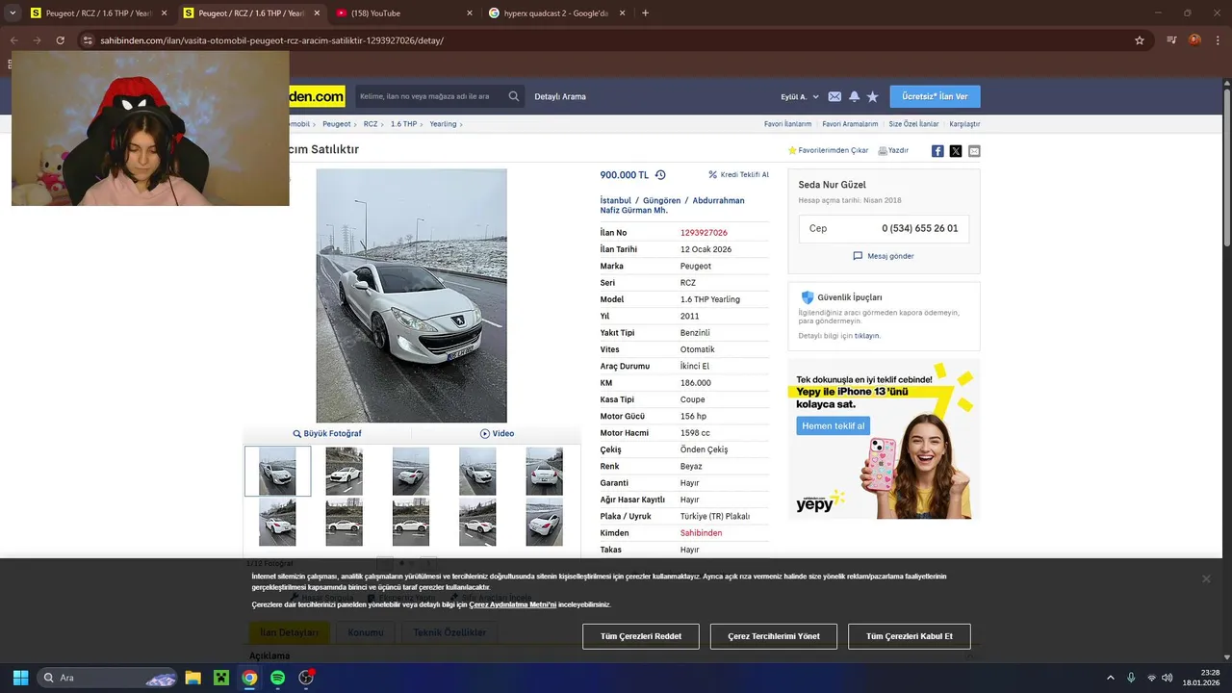Click the Çerez Aydınlatma Metni'ni link
The width and height of the screenshot is (1232, 693).
pyautogui.click(x=513, y=604)
